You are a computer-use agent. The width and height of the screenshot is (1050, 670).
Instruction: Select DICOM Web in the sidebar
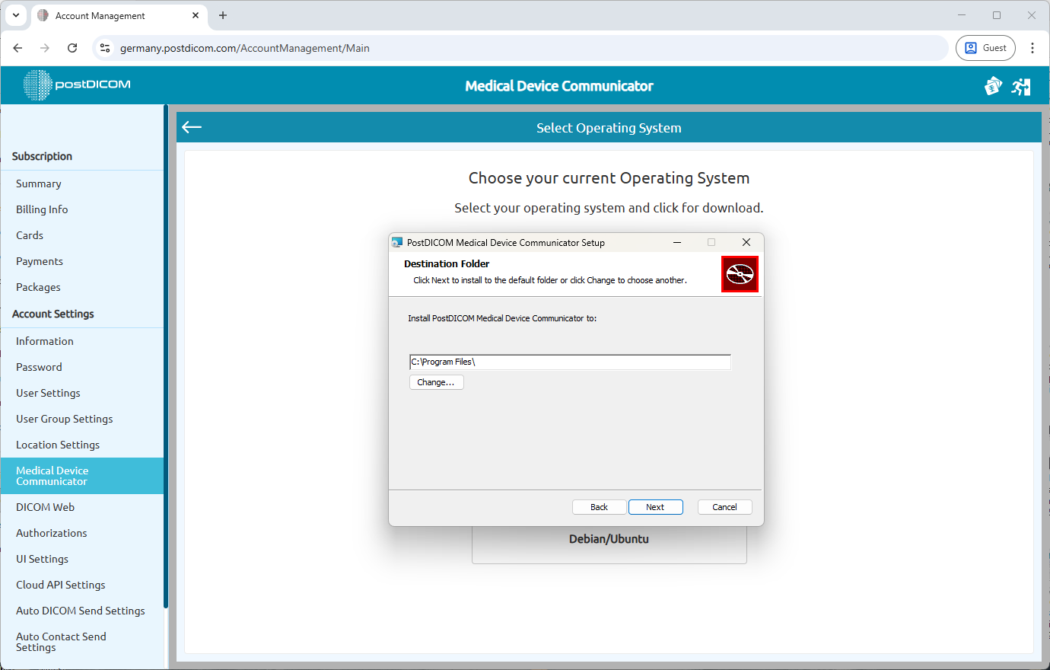[44, 506]
